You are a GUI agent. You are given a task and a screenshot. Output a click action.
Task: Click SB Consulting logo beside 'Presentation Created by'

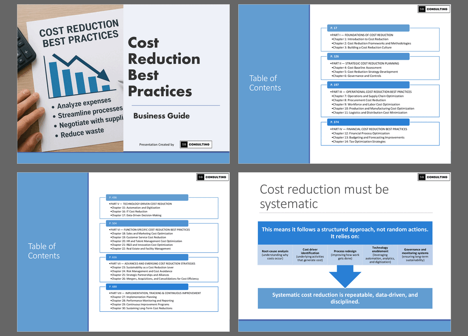tap(196, 144)
